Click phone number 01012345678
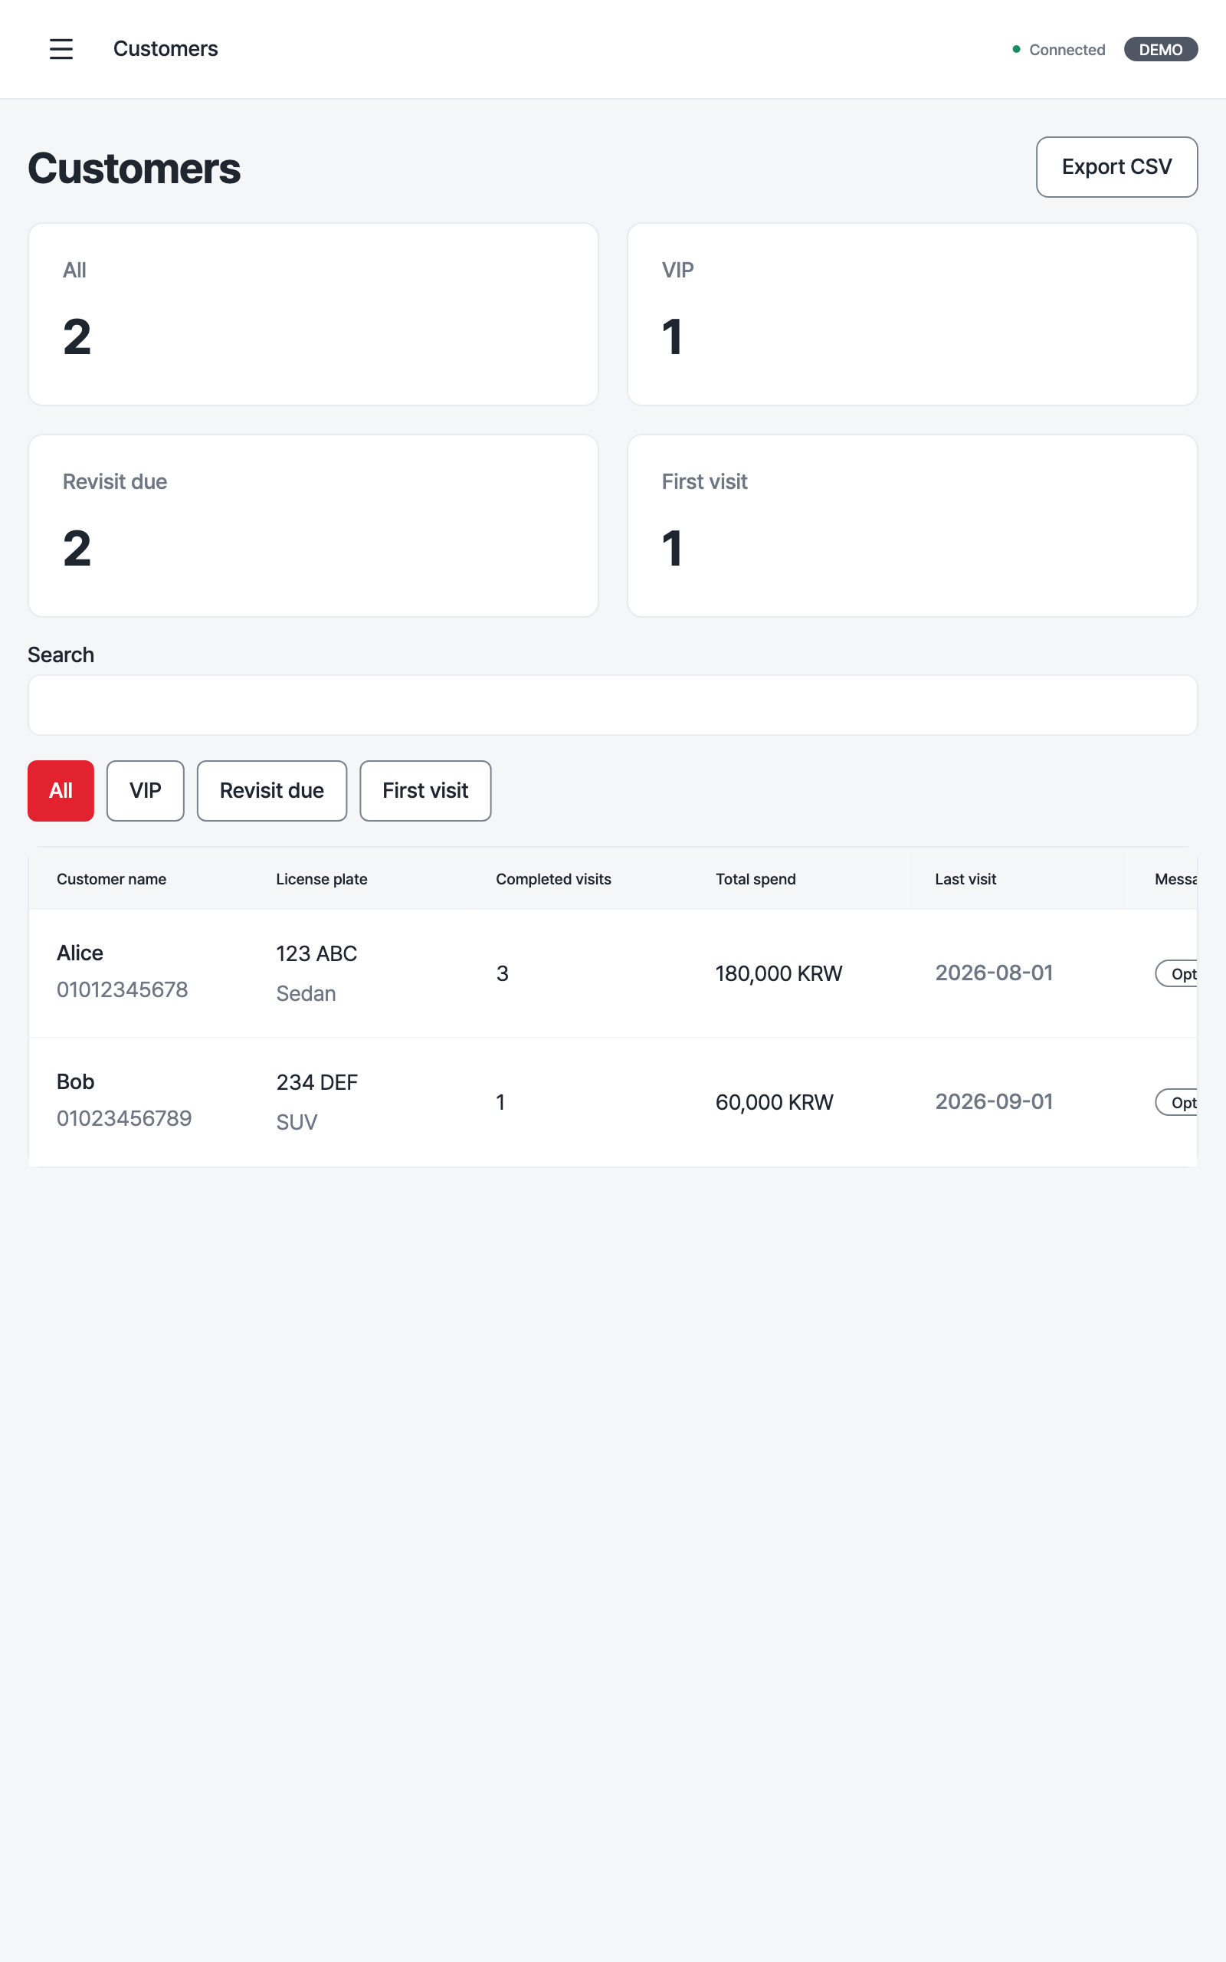The width and height of the screenshot is (1226, 1962). (x=123, y=990)
